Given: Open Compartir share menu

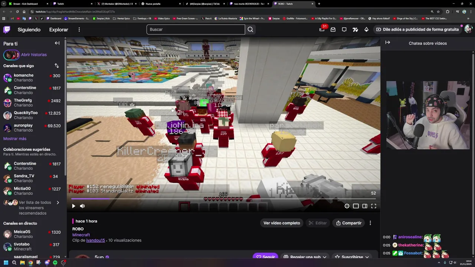Looking at the screenshot, I should coord(349,223).
